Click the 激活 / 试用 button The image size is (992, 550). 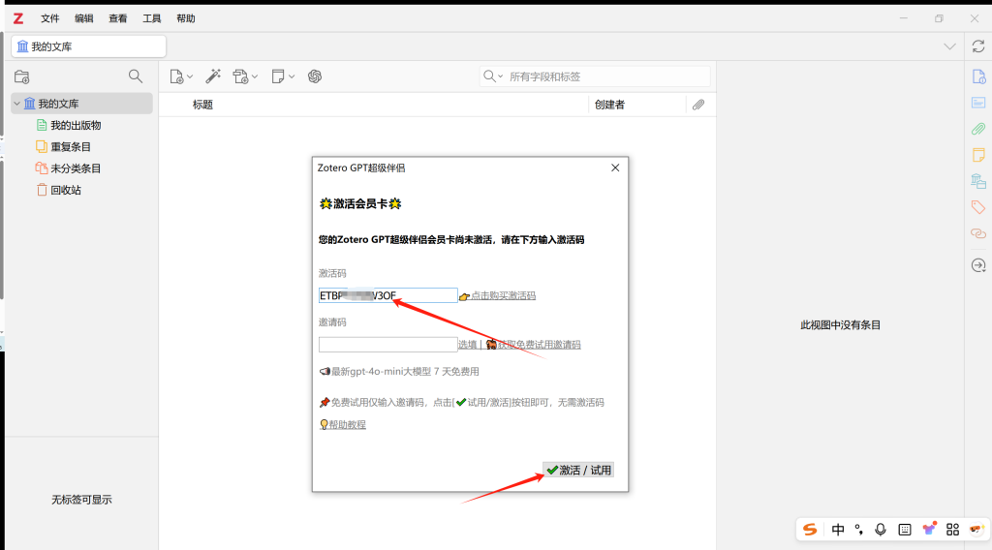click(578, 470)
